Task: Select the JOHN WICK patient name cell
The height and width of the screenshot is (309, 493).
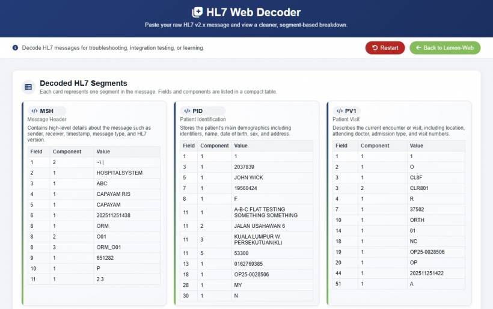Action: [248, 178]
